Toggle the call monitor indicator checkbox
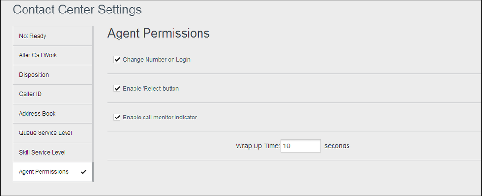The height and width of the screenshot is (196, 482). point(117,117)
